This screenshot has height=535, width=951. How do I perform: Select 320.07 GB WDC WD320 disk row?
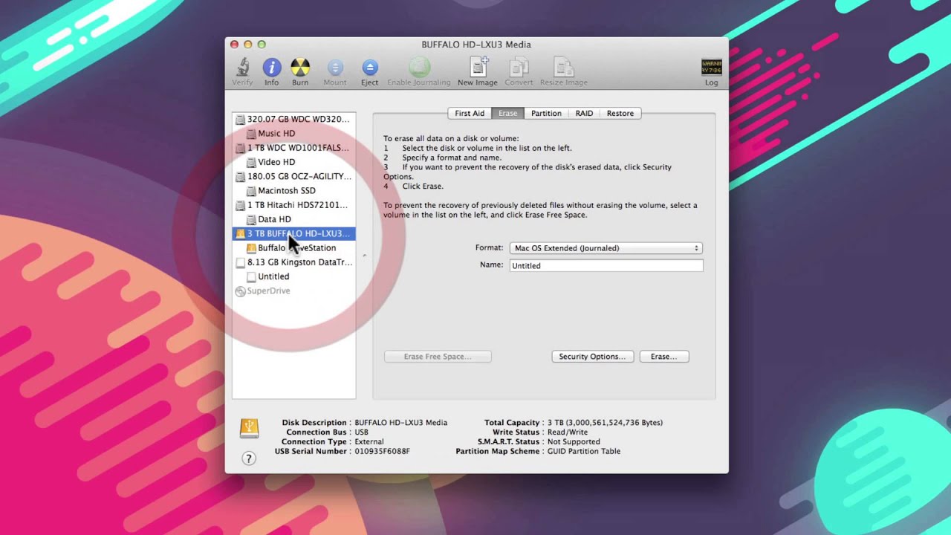coord(294,119)
